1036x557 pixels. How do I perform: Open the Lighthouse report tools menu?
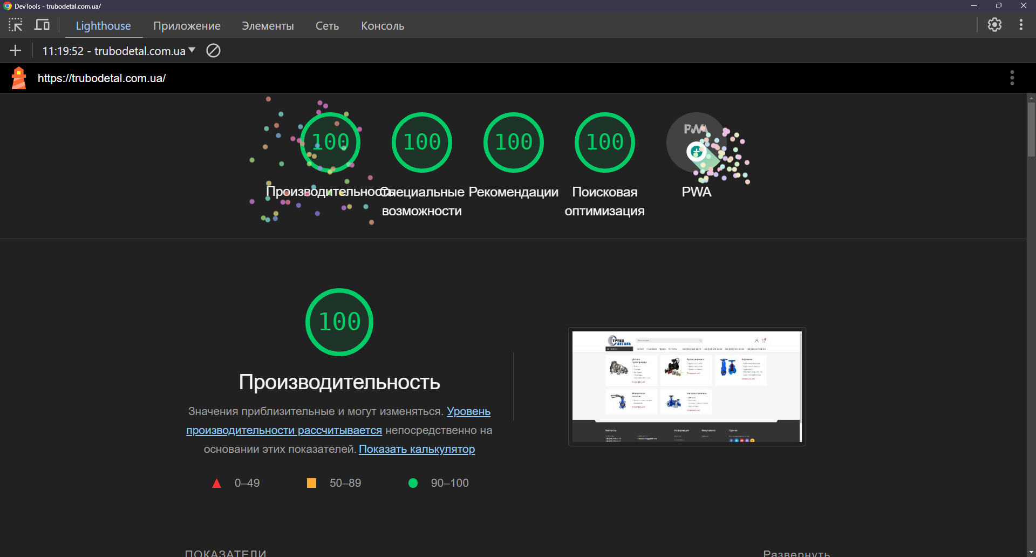click(1012, 78)
